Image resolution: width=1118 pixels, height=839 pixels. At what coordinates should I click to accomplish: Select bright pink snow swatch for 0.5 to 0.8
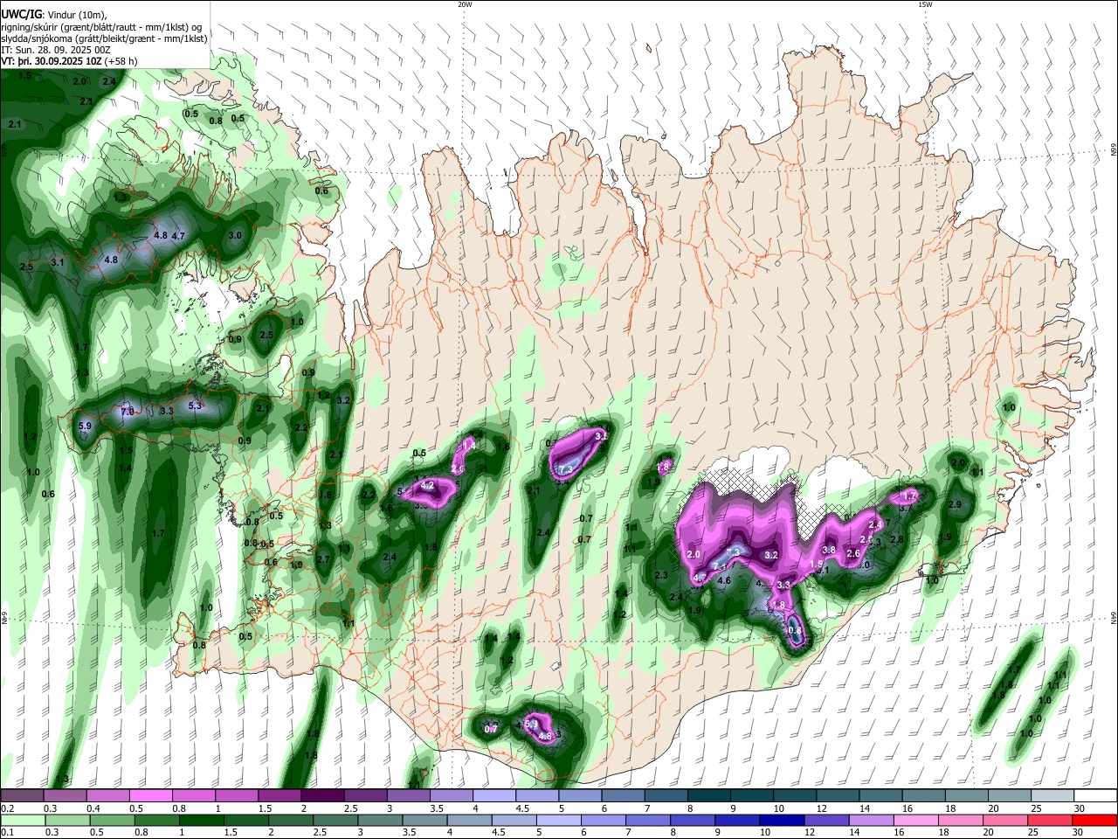(151, 795)
